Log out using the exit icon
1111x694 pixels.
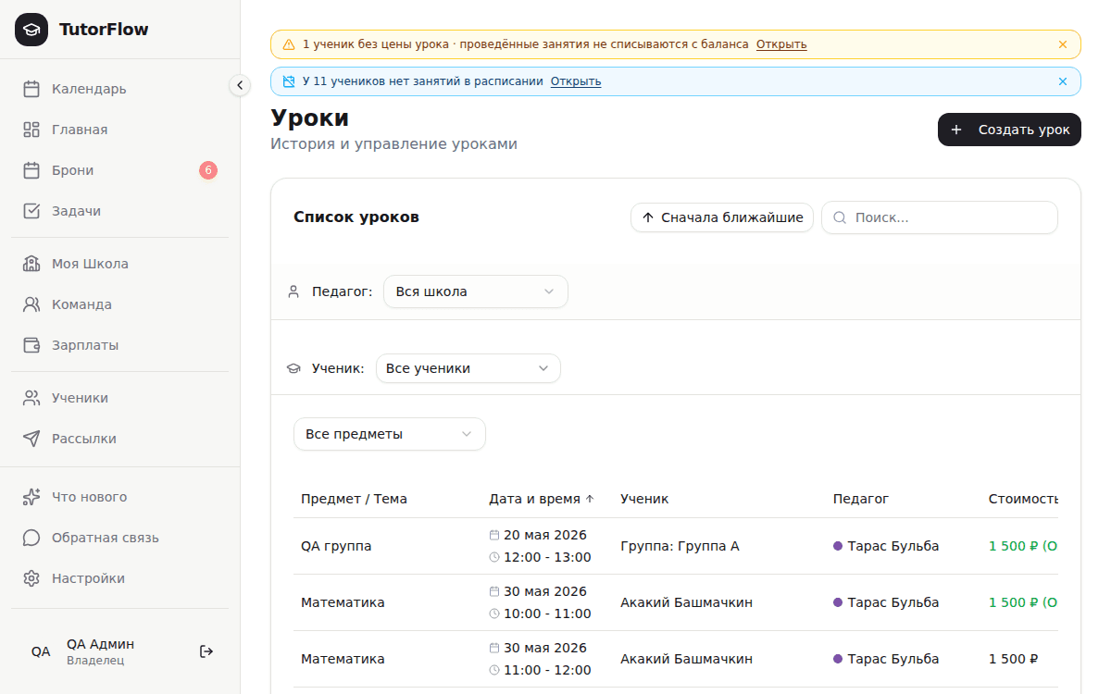pyautogui.click(x=206, y=651)
